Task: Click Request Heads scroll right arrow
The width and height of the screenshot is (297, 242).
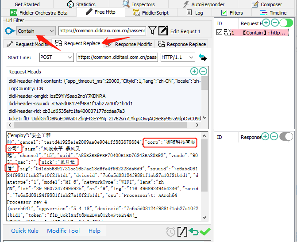Action: click(x=197, y=125)
